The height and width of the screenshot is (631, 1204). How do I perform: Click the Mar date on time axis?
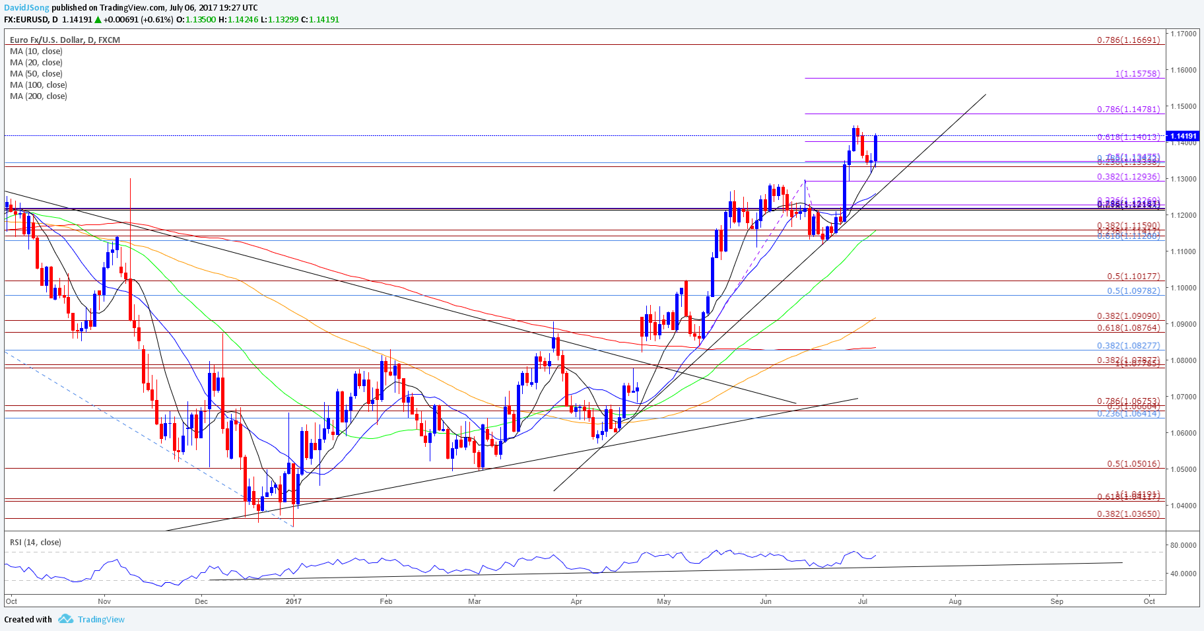(x=474, y=601)
